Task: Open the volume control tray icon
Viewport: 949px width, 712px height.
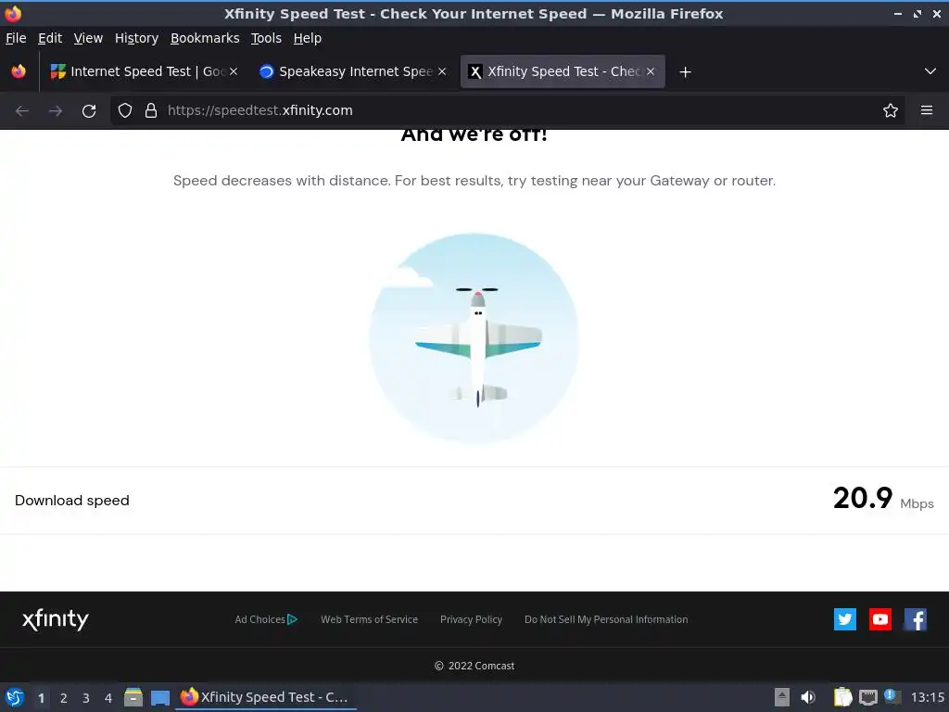Action: pyautogui.click(x=808, y=697)
